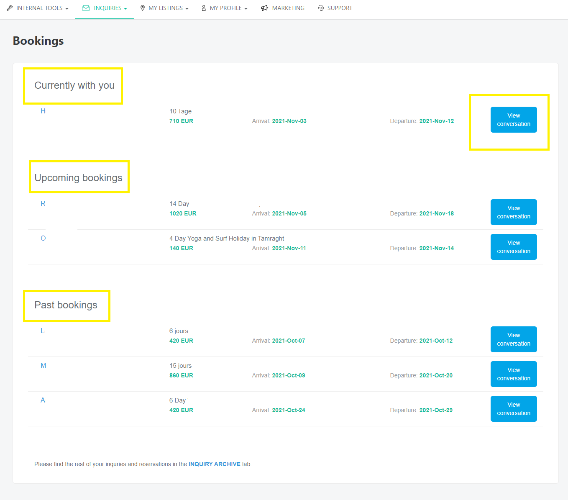
Task: Click the location pin icon beside MY LISTINGS
Action: point(142,8)
